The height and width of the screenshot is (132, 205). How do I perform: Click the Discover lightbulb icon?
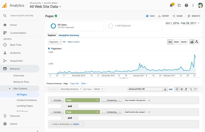pyautogui.click(x=5, y=116)
